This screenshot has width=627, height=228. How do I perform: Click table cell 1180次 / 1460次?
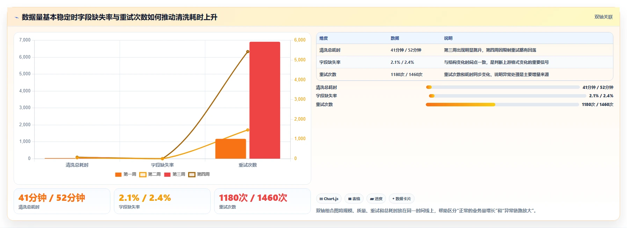point(407,75)
